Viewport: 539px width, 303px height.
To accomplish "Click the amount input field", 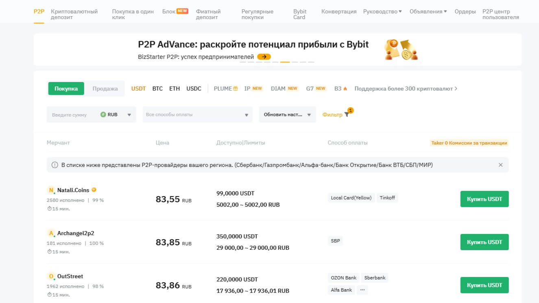I will (x=72, y=115).
